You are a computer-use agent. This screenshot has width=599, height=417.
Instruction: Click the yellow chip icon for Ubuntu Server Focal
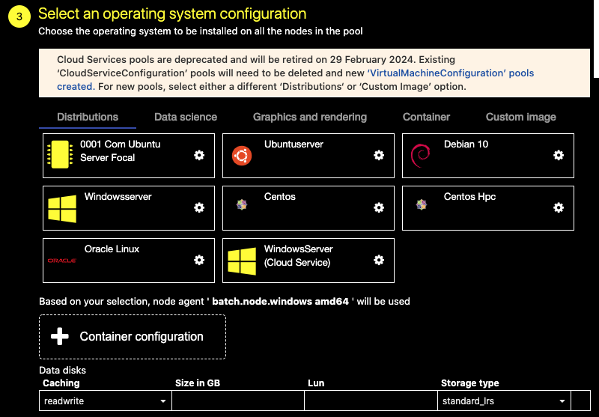point(60,155)
